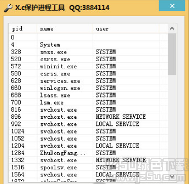Click pid cell 4

(x=13, y=44)
